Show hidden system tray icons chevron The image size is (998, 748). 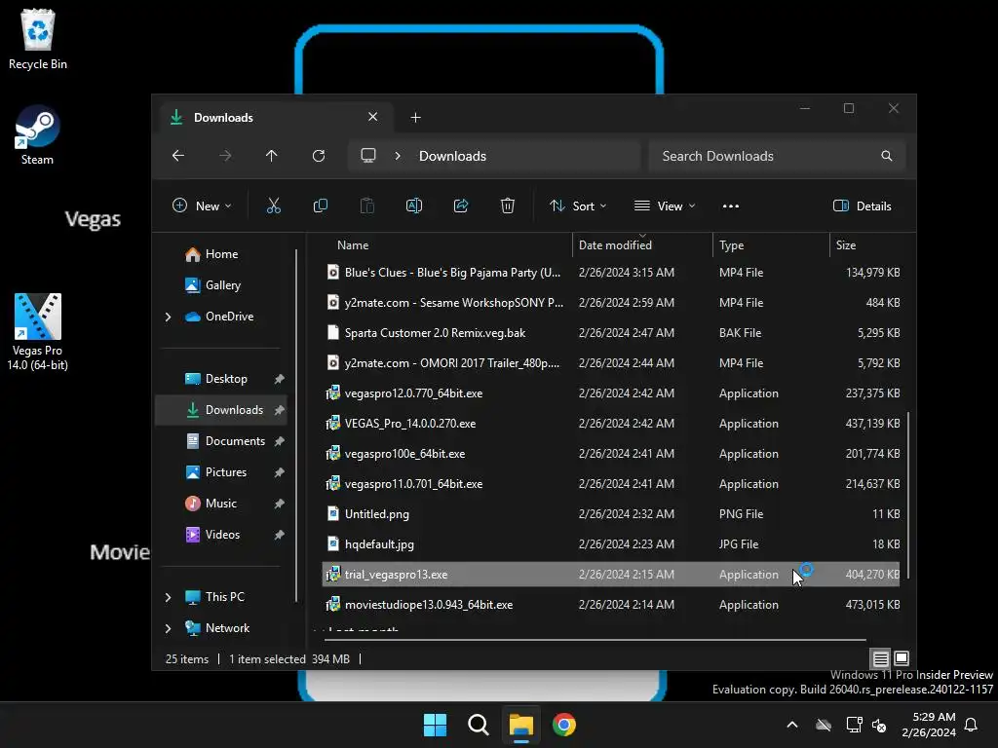click(792, 725)
